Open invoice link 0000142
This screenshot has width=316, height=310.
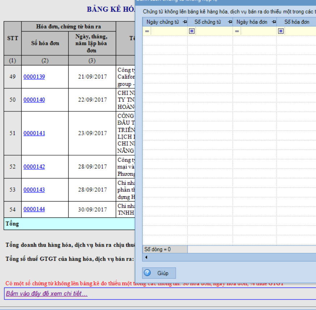pos(34,166)
